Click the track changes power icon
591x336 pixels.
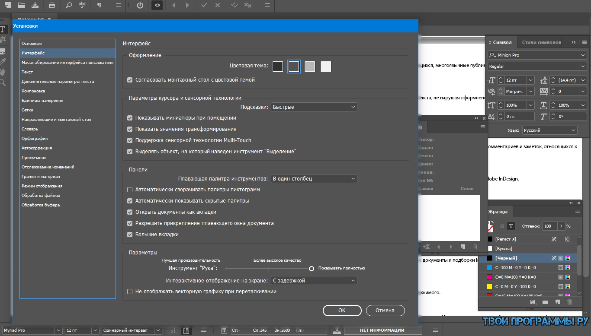click(140, 5)
